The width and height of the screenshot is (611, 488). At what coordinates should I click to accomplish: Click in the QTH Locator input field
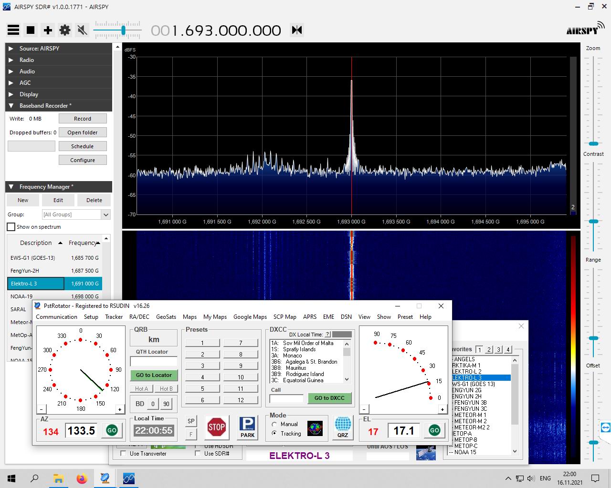(154, 362)
